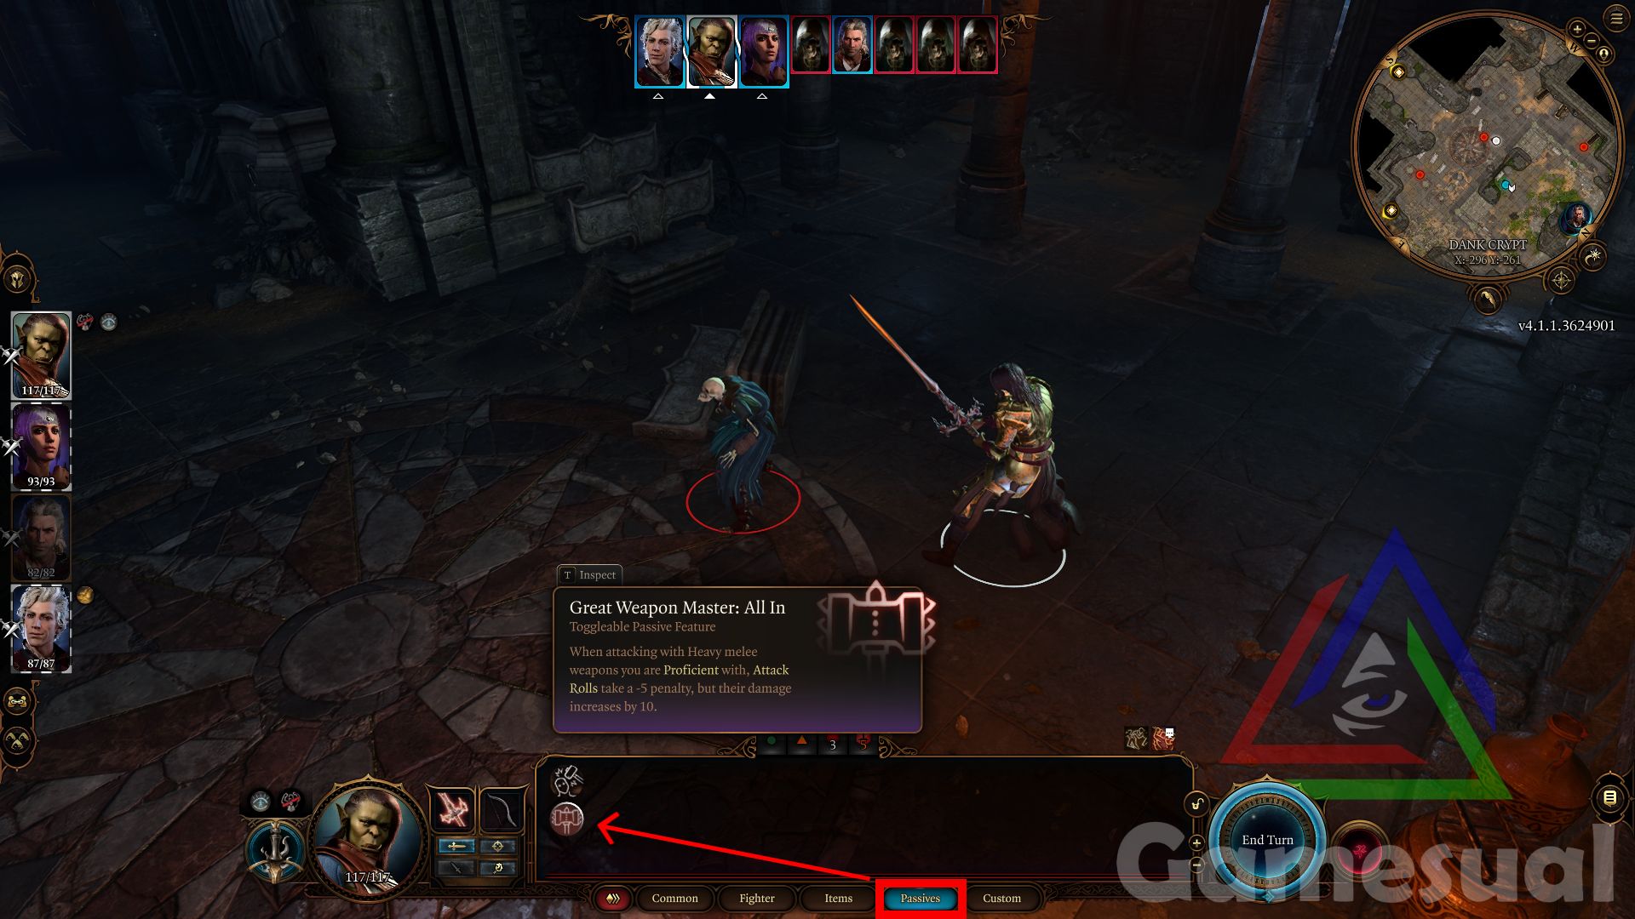Open the Custom abilities tab
Viewport: 1635px width, 919px height.
coord(1004,898)
